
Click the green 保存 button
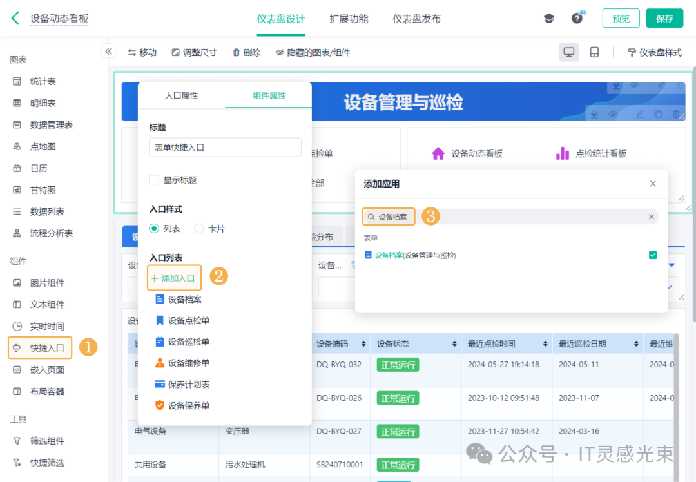pyautogui.click(x=664, y=18)
